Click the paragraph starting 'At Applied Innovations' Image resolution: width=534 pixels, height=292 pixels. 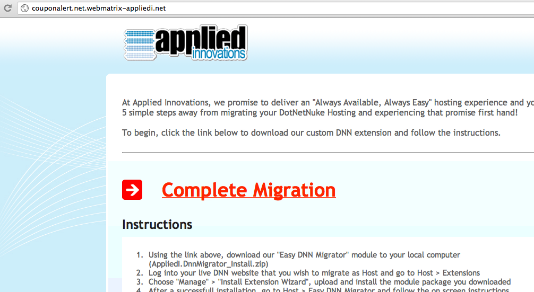[328, 108]
